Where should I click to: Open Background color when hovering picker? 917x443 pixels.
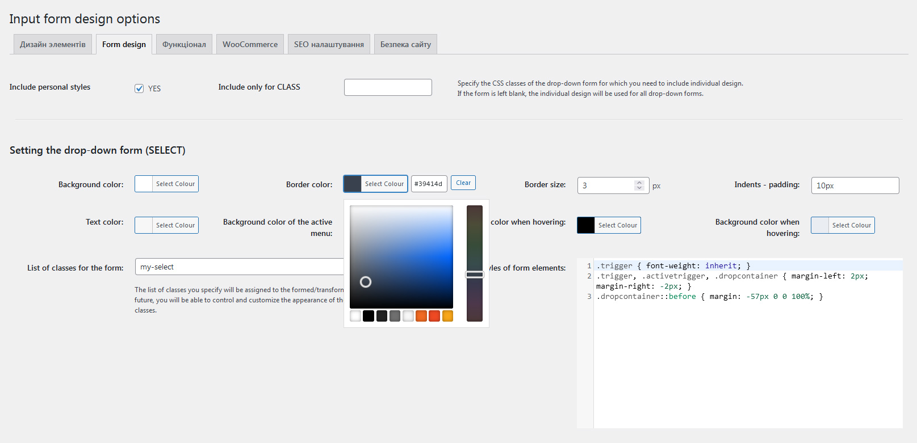click(x=843, y=225)
